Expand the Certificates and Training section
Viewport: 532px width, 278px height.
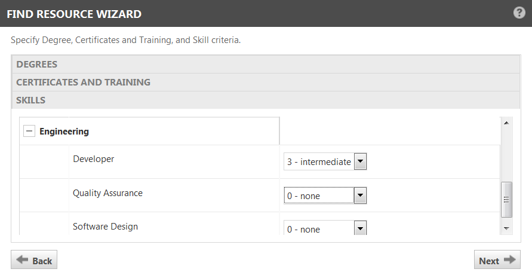point(83,82)
